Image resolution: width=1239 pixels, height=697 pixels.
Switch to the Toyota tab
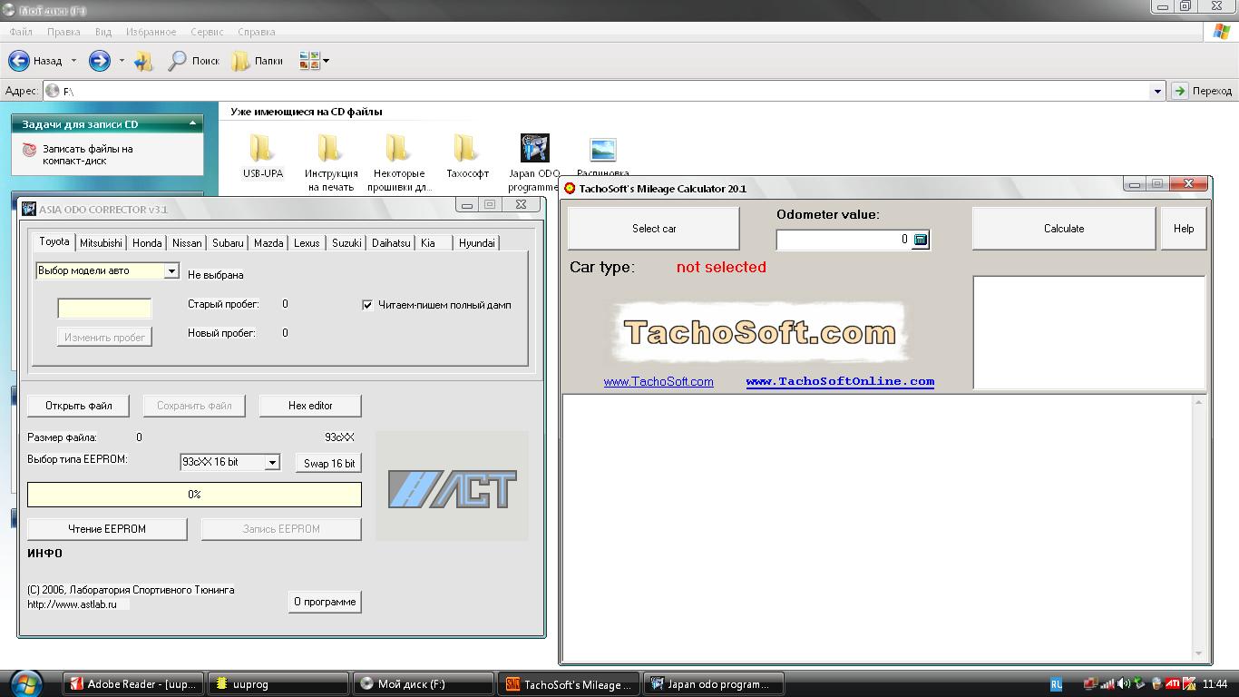[54, 241]
